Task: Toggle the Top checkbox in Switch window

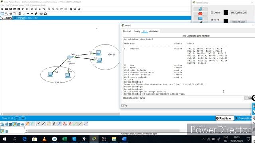Action: 122,106
